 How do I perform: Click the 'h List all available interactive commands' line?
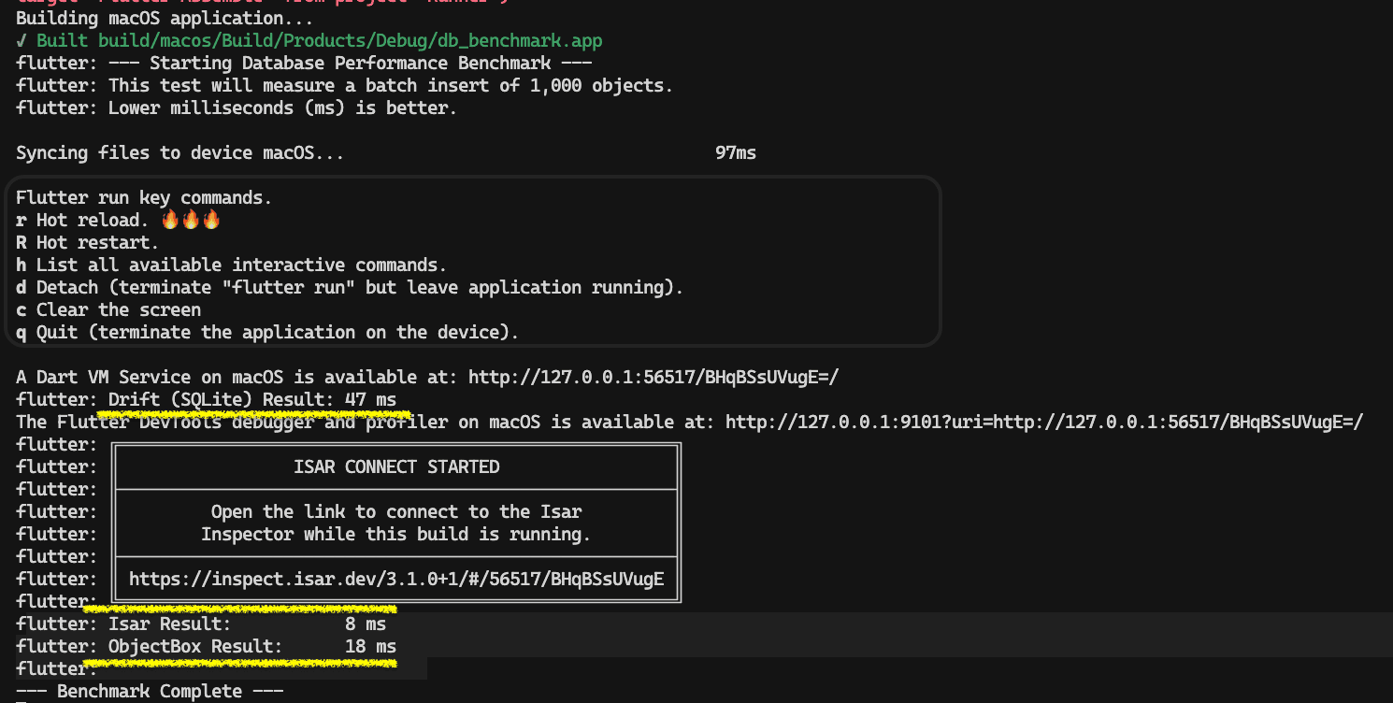(231, 265)
